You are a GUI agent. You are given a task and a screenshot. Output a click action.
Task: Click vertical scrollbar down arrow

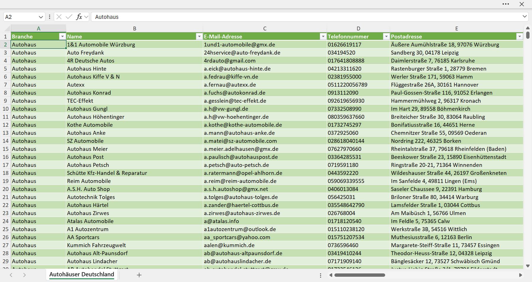[x=528, y=266]
